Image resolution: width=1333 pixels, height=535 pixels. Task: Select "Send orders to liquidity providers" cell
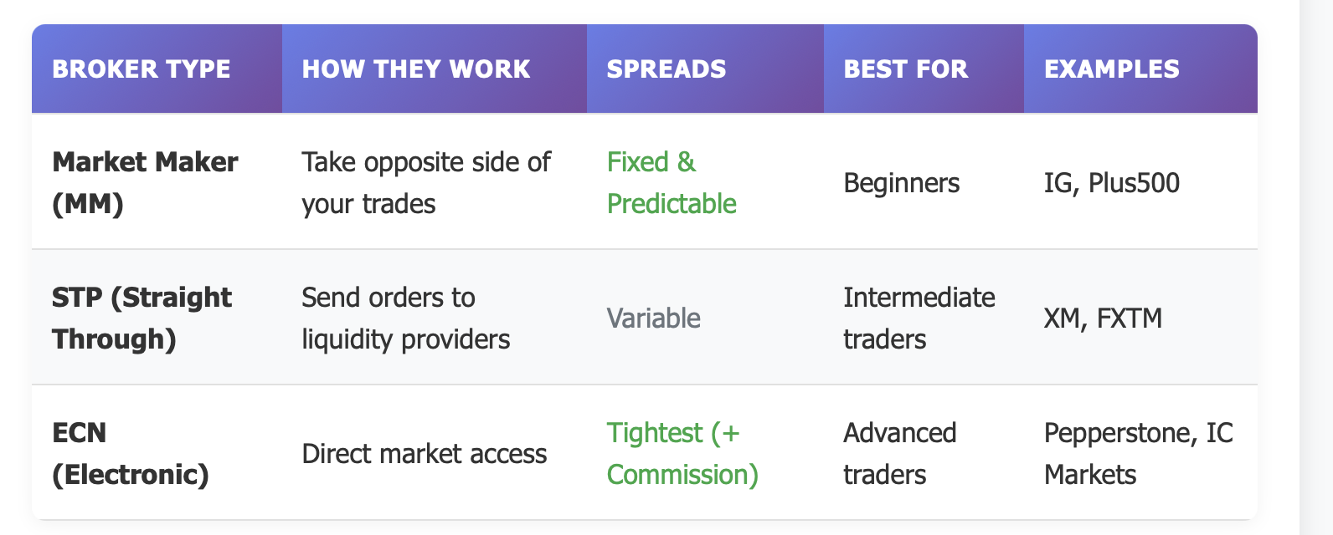(406, 318)
